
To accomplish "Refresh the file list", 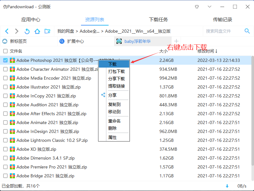I will (27, 31).
